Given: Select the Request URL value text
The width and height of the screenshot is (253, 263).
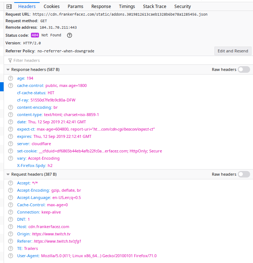Looking at the screenshot, I should point(120,15).
